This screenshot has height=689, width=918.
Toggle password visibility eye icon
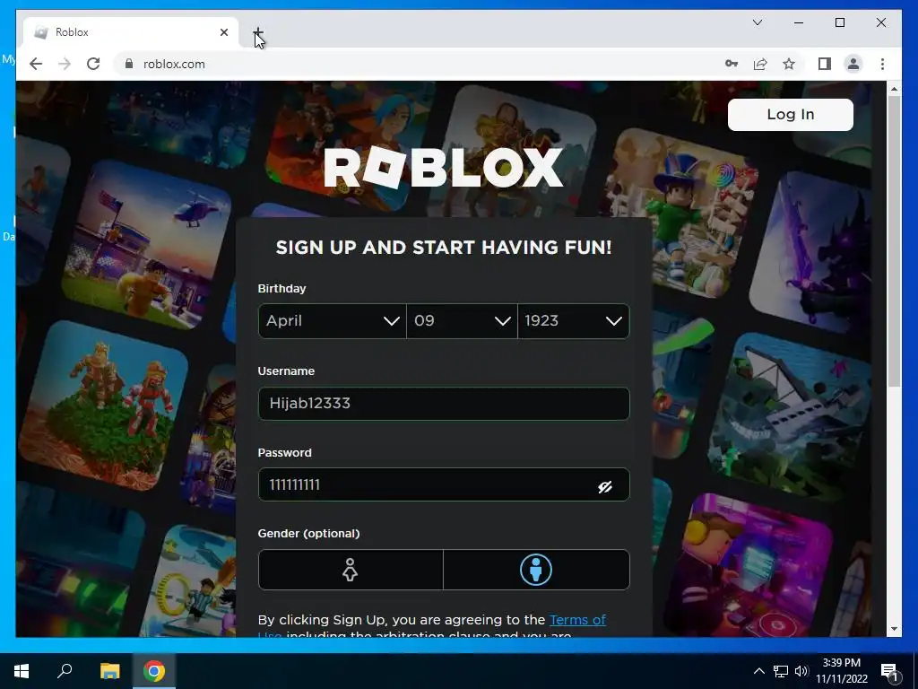[x=605, y=486]
